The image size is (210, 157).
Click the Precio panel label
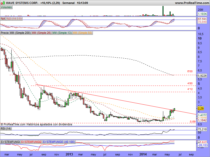(5, 33)
